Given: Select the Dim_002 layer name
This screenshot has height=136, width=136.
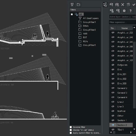Looking at the screenshot, I should (x=122, y=79).
